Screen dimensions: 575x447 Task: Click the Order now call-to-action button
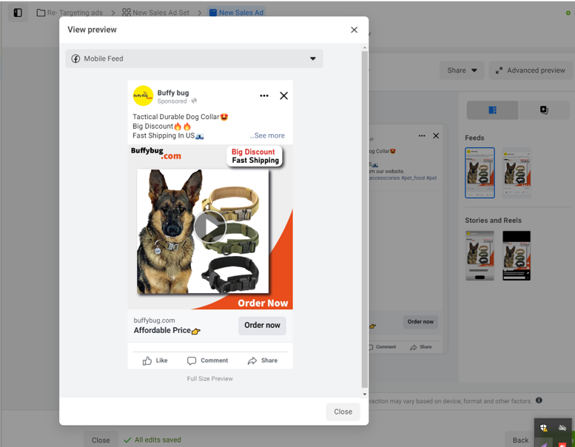[262, 326]
